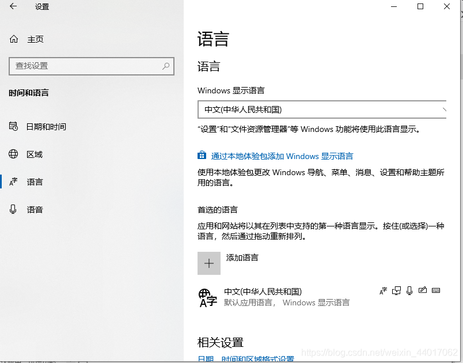Select 中文(中华人民共和国) in preferred languages
This screenshot has width=463, height=363.
322,297
